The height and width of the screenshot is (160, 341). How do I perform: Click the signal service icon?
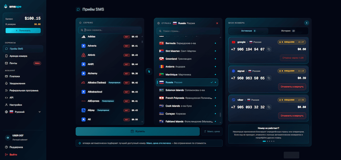[x=233, y=71]
